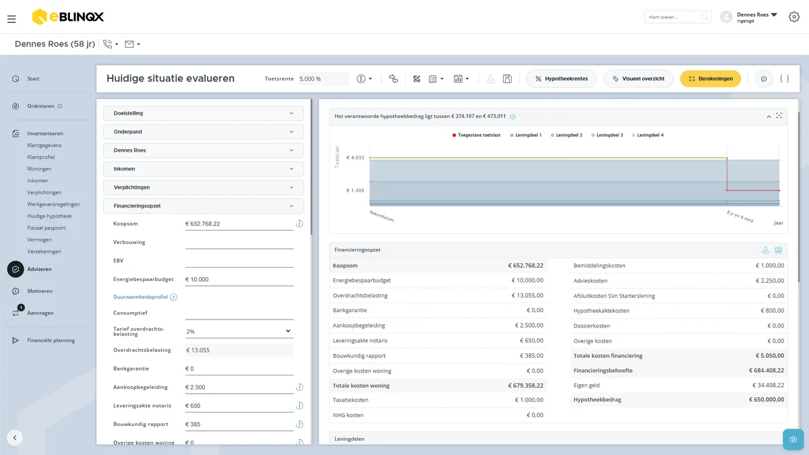The height and width of the screenshot is (455, 809).
Task: Click the chart icon in Financieringsopzet panel
Action: [x=779, y=250]
